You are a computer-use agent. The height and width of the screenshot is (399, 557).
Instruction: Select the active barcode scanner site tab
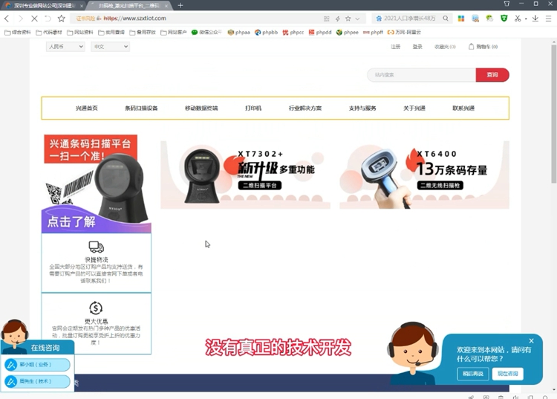129,6
